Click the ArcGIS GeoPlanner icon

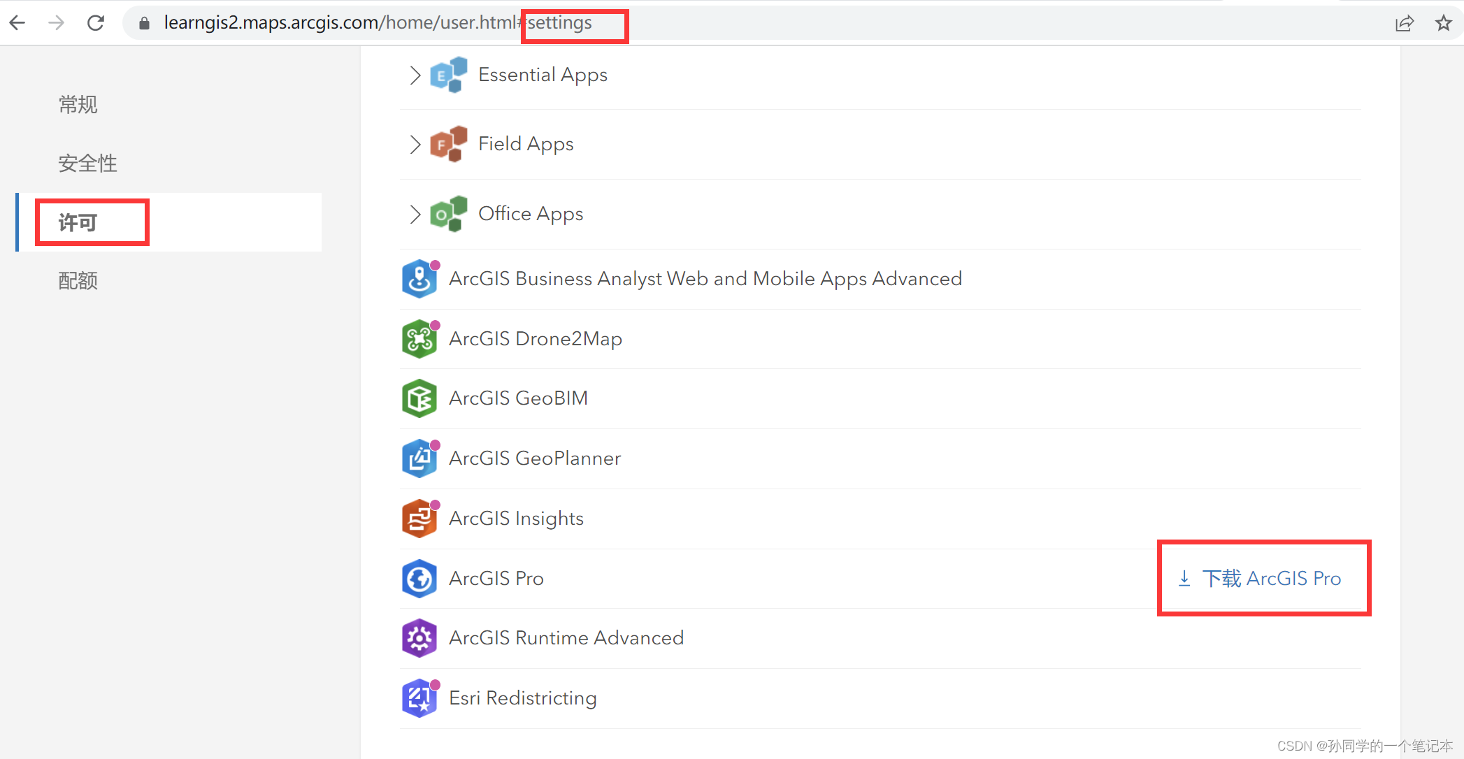tap(419, 458)
